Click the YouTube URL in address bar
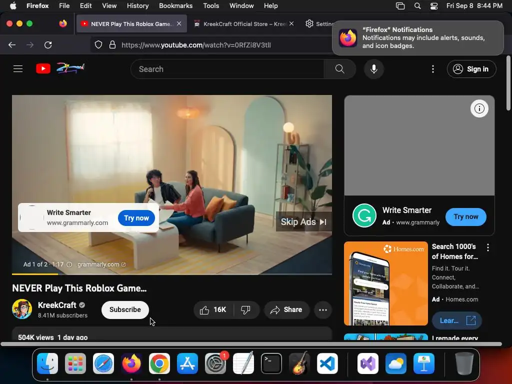Image resolution: width=512 pixels, height=384 pixels. tap(196, 45)
